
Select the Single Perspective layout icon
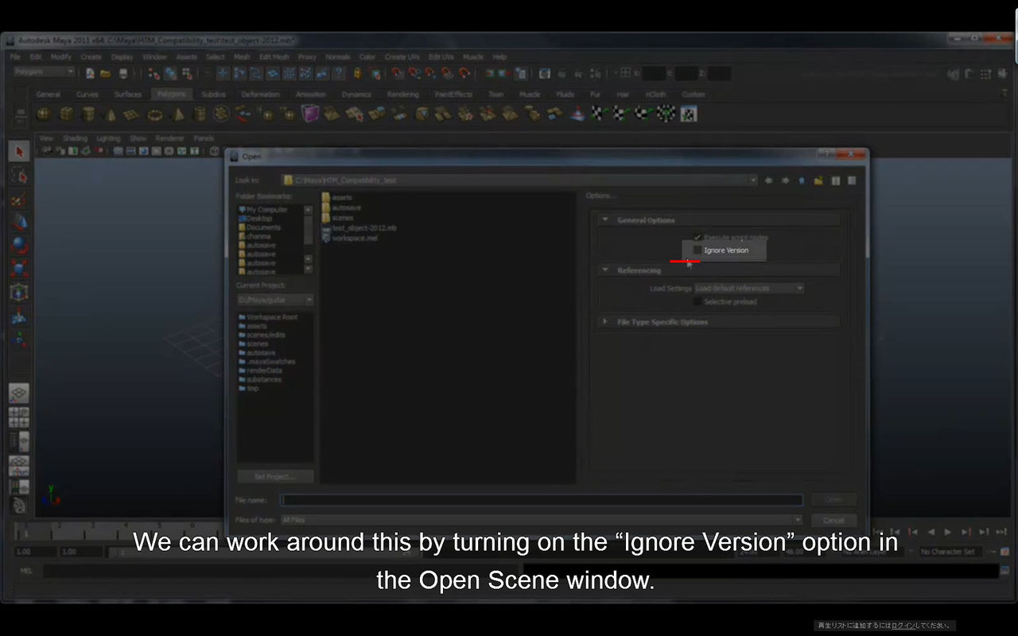[19, 394]
